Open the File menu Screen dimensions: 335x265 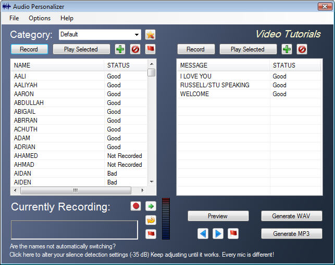click(14, 18)
